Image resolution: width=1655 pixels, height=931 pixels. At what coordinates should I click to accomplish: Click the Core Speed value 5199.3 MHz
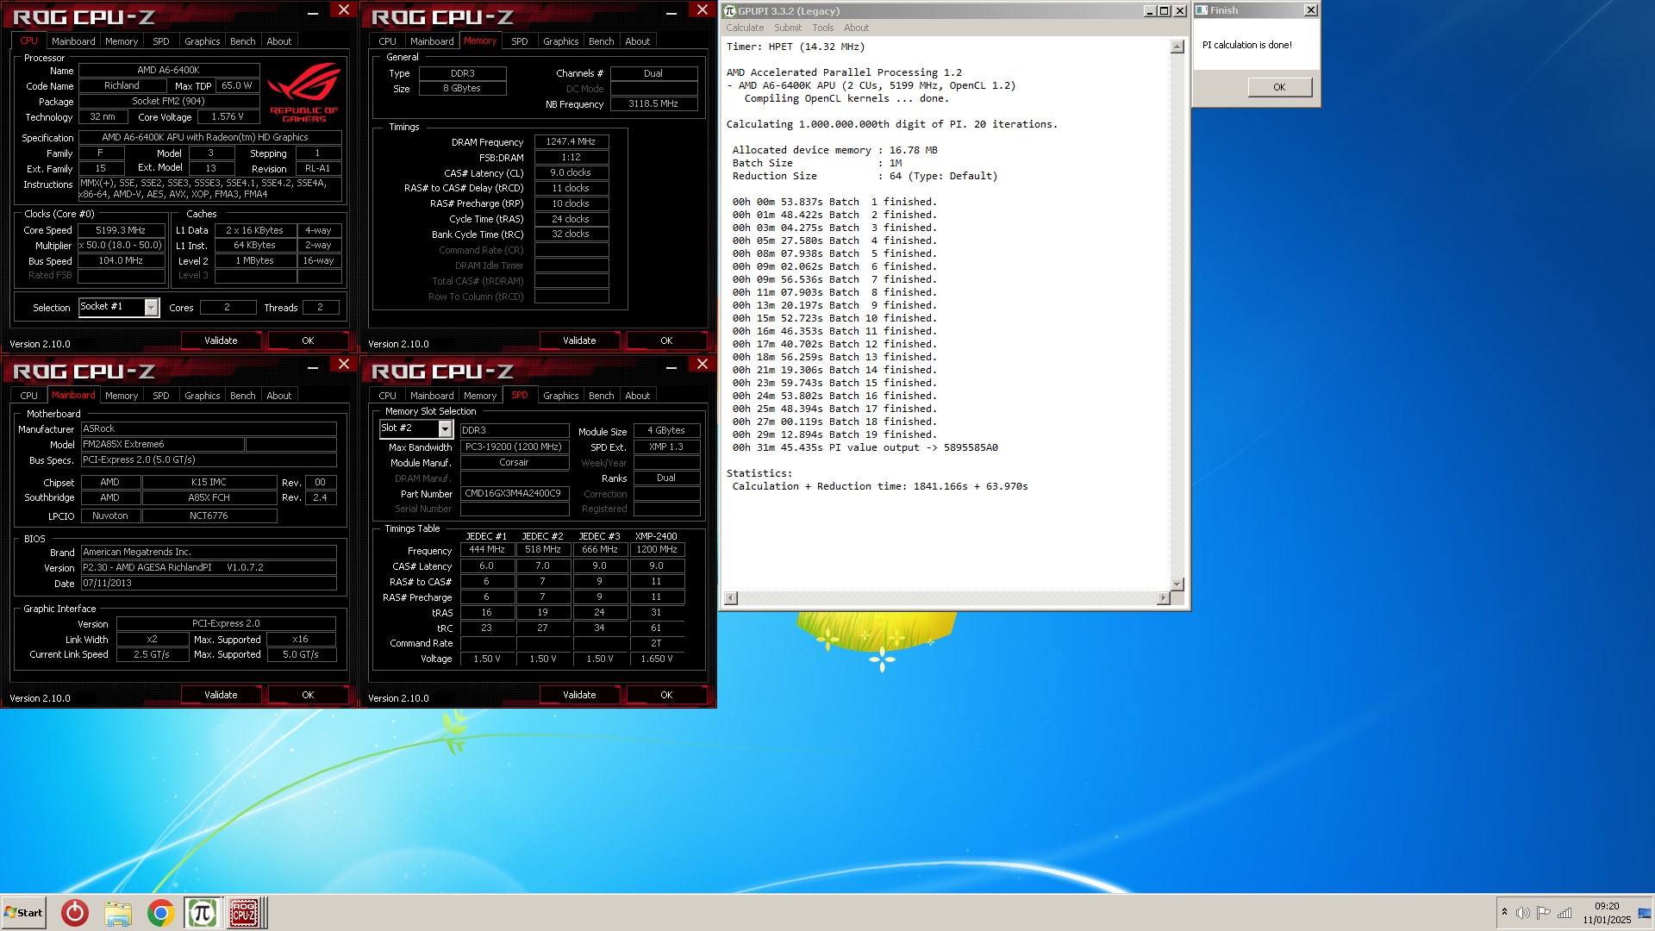point(121,230)
